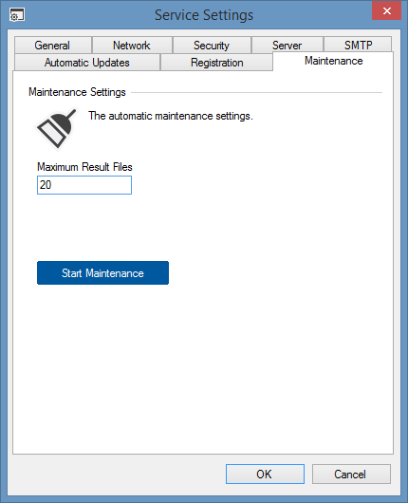This screenshot has width=408, height=503.
Task: Open the Security tab
Action: pyautogui.click(x=212, y=45)
